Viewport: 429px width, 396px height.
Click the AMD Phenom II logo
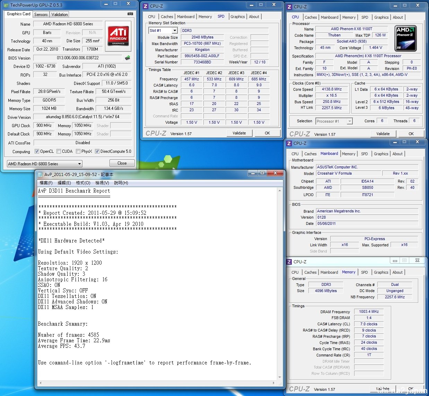click(x=405, y=38)
